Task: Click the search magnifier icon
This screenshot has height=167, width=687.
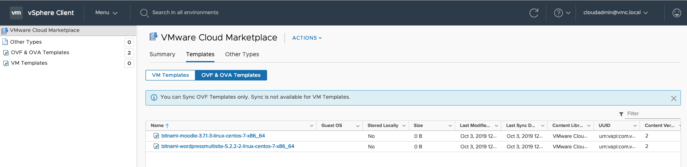Action: [x=144, y=13]
